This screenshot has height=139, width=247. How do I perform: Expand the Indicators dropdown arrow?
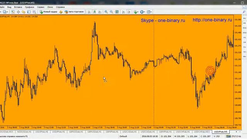click(x=138, y=12)
